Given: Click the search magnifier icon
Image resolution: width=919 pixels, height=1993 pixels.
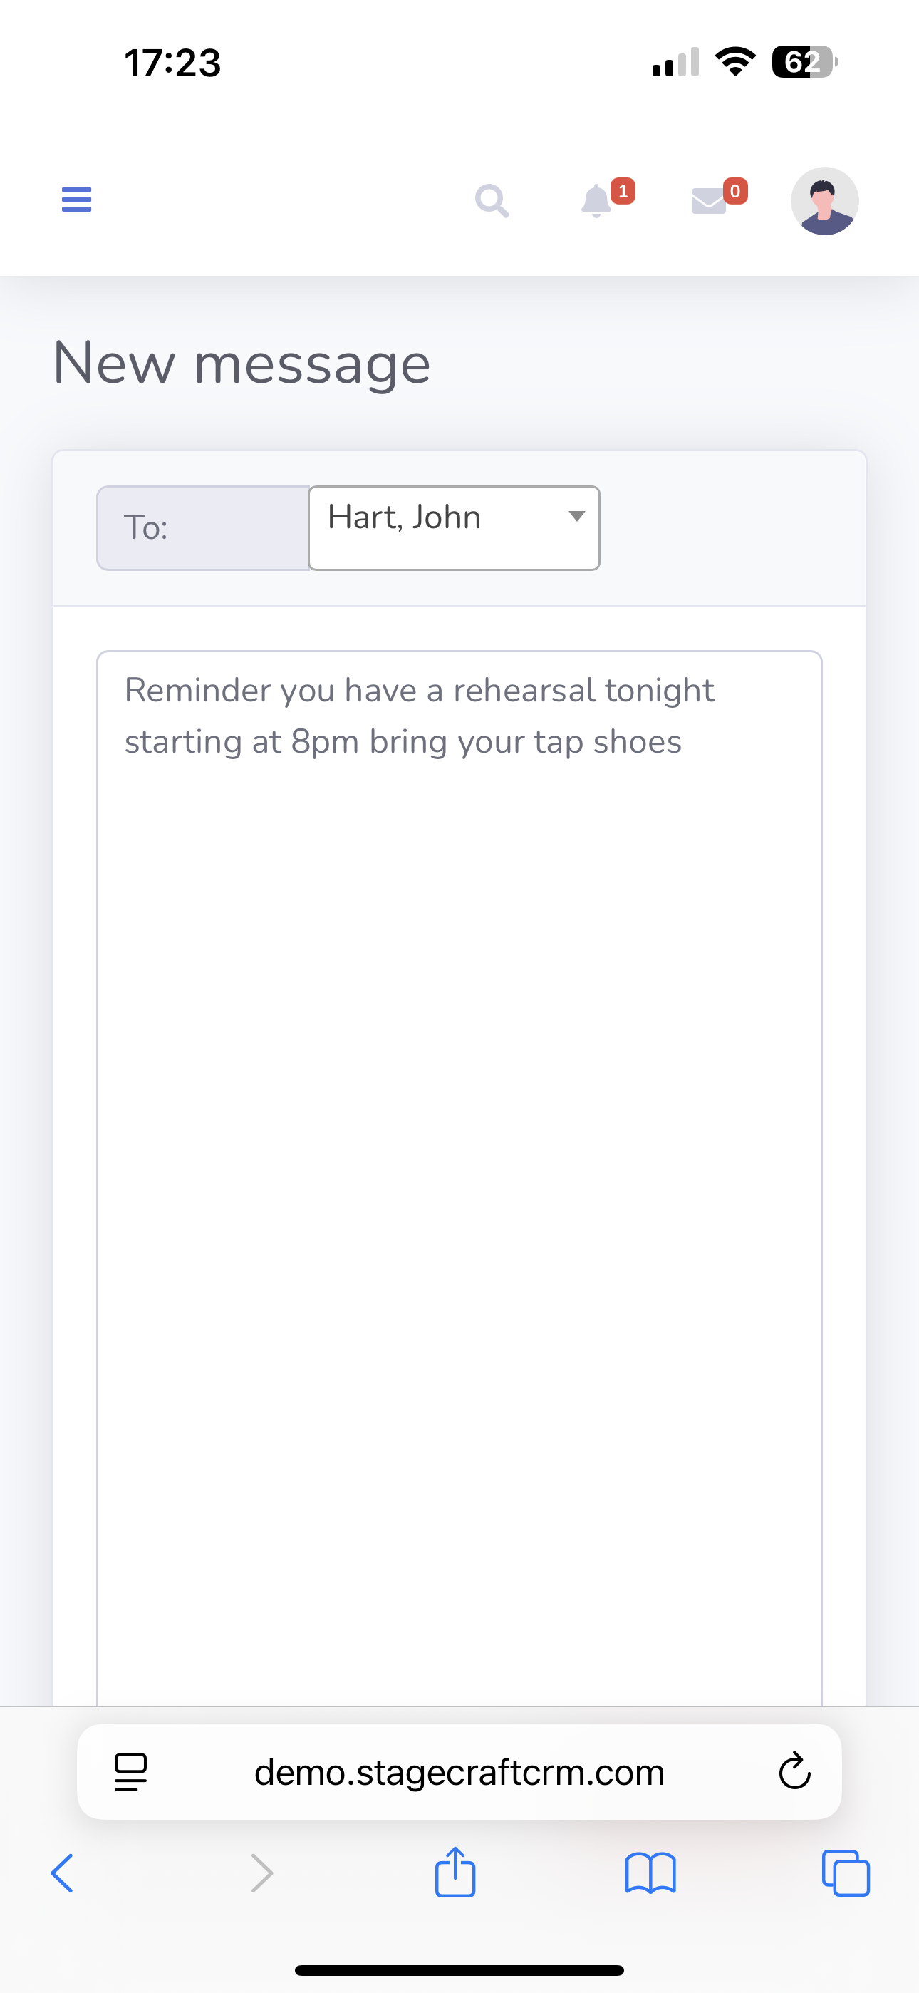Looking at the screenshot, I should (492, 201).
